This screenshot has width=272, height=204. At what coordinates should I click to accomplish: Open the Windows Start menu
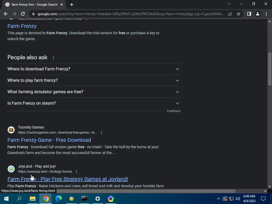click(x=6, y=199)
